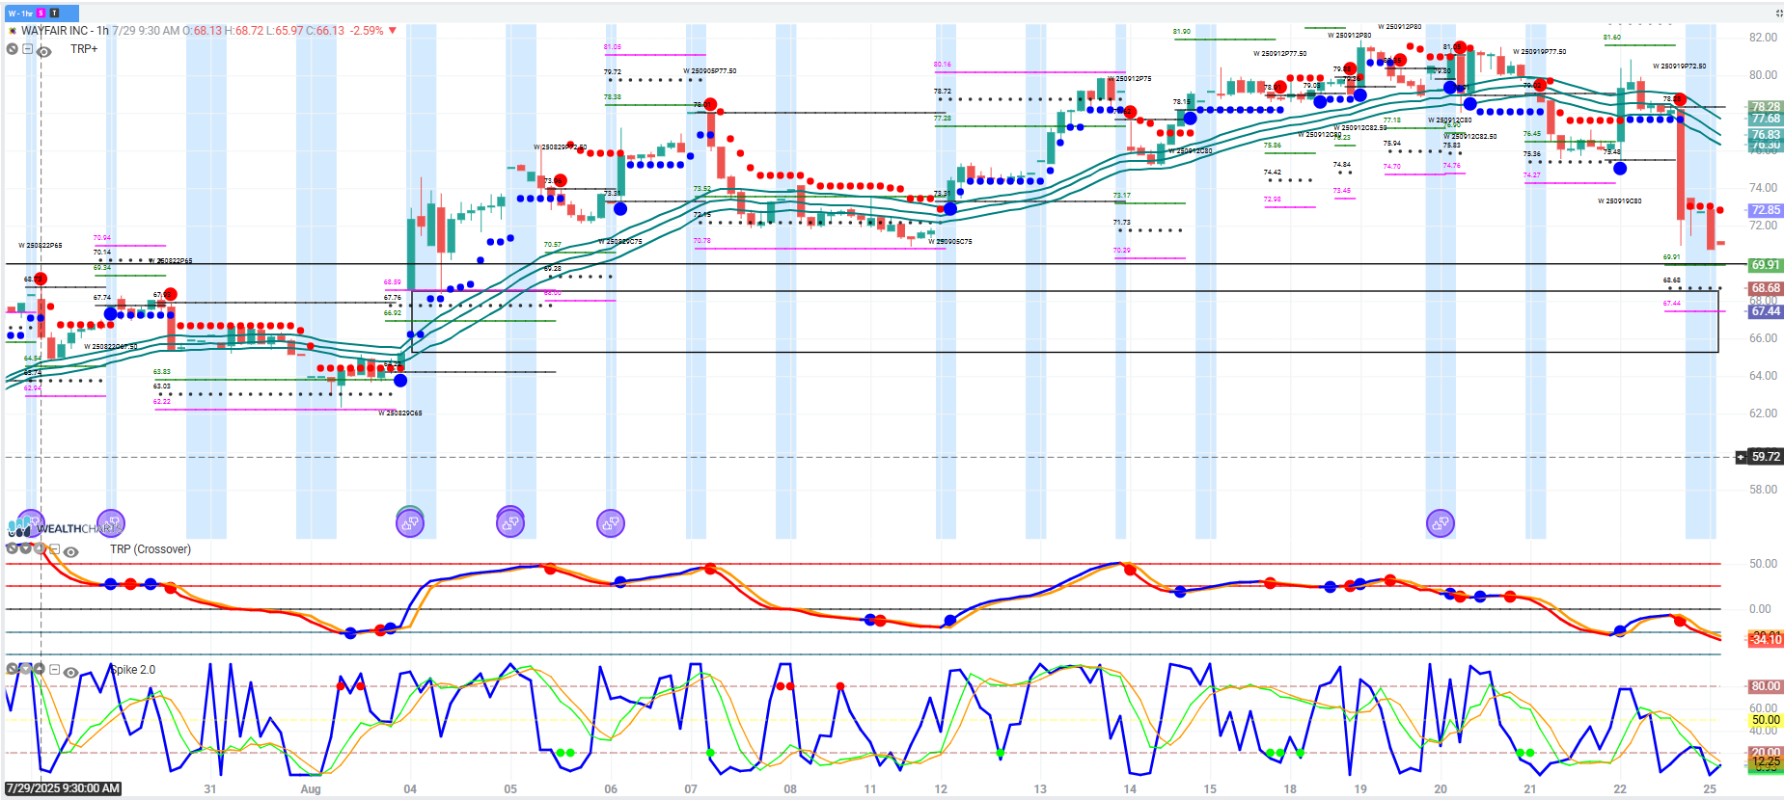Open the thumbs sentiment marker on Aug 05

(x=510, y=523)
